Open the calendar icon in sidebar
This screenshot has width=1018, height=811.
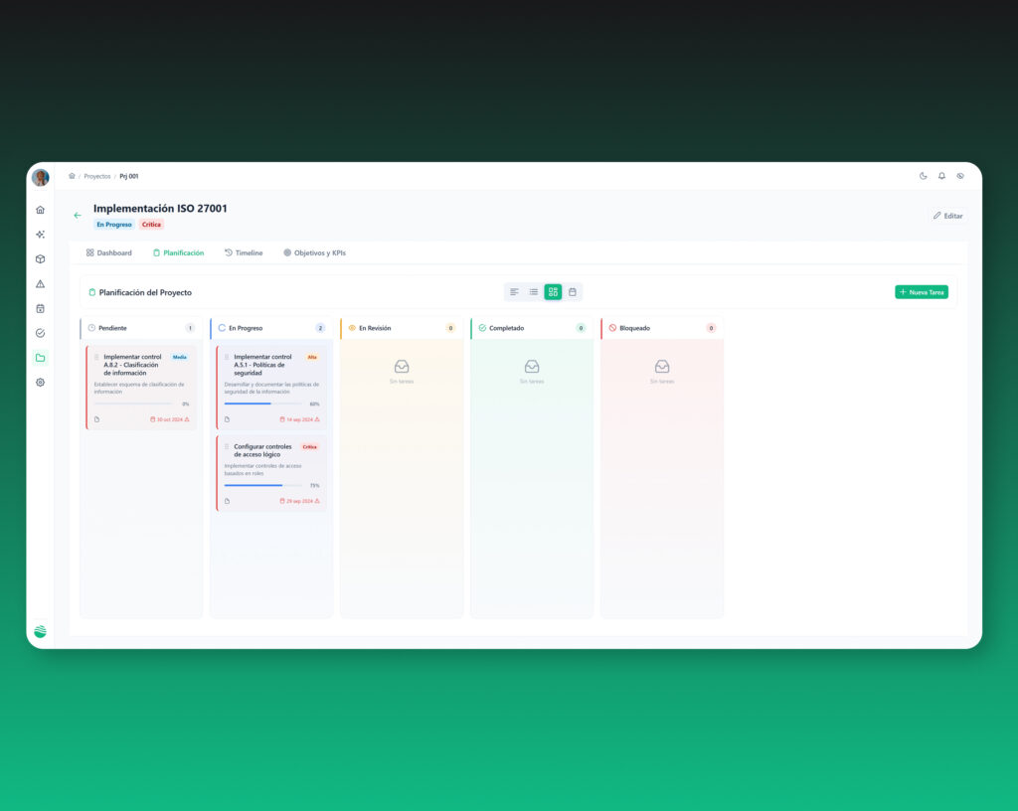point(40,308)
